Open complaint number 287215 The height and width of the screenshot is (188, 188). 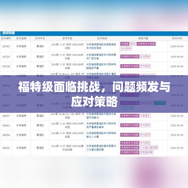tap(6, 57)
